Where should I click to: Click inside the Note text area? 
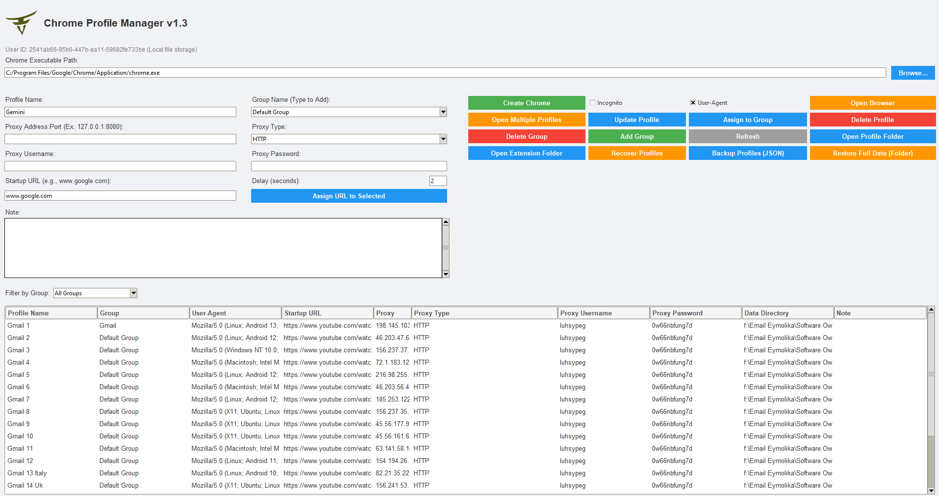tap(223, 248)
